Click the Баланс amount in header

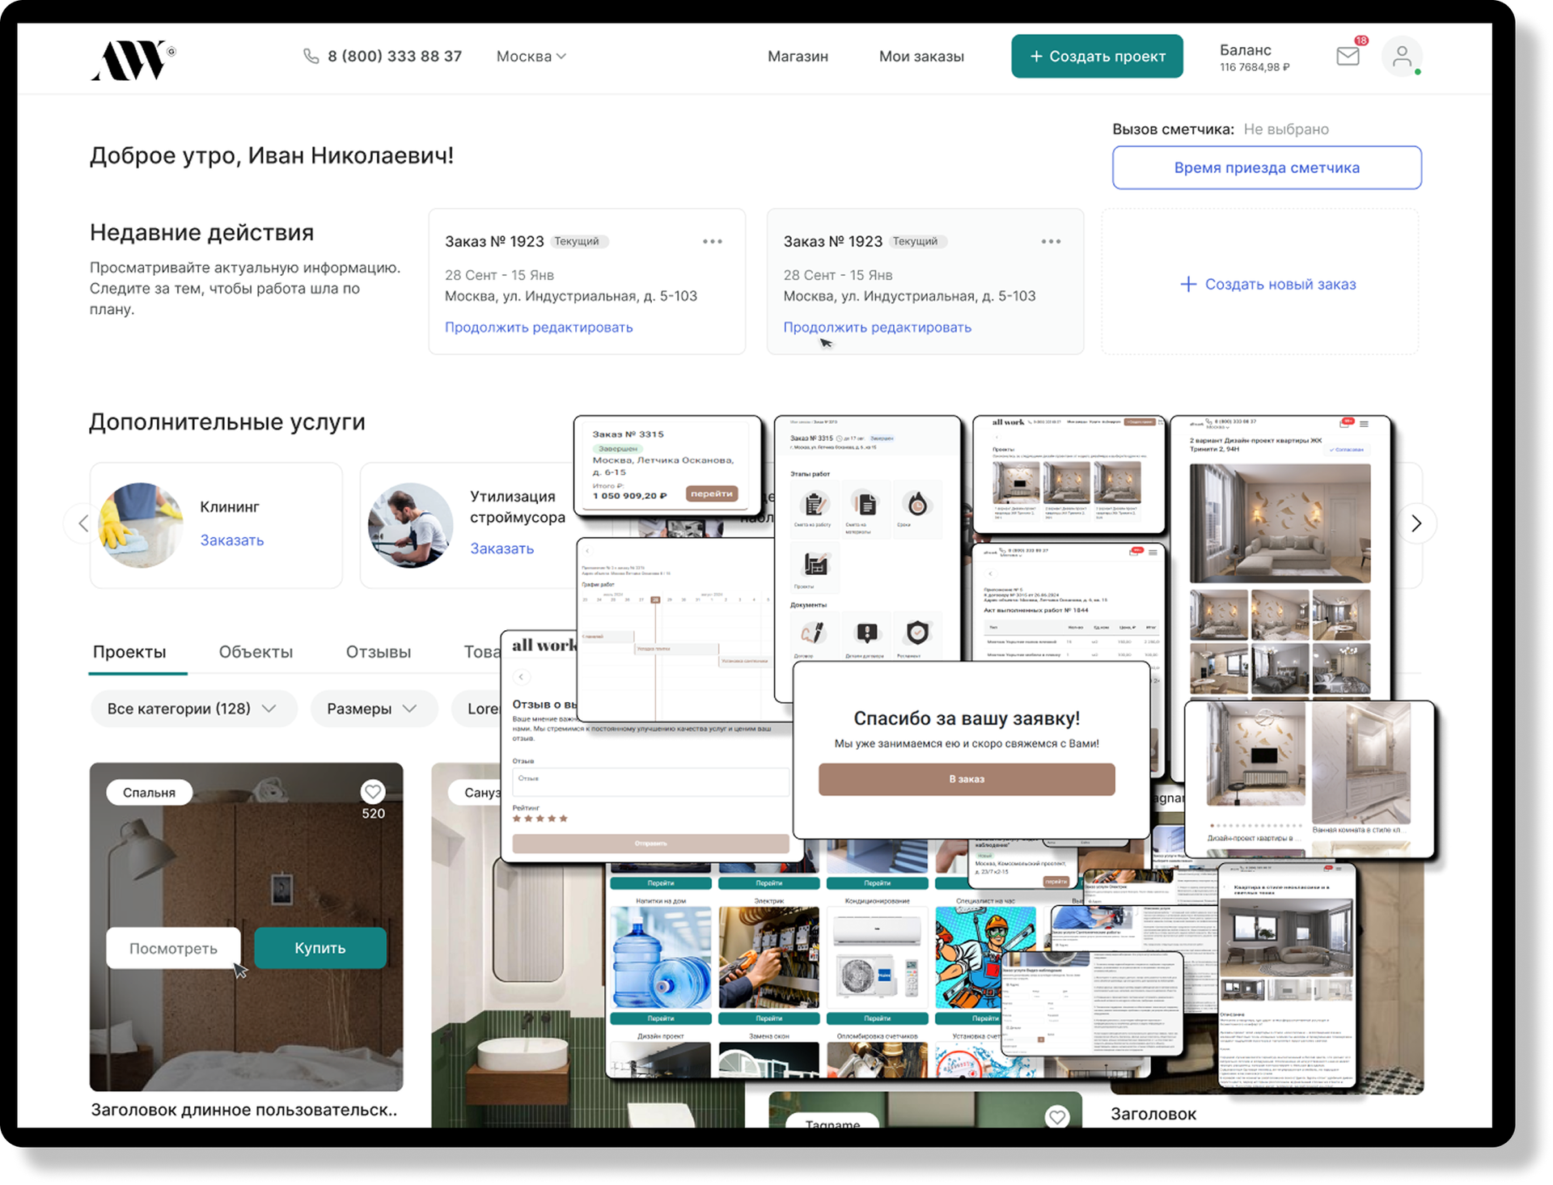(1255, 67)
